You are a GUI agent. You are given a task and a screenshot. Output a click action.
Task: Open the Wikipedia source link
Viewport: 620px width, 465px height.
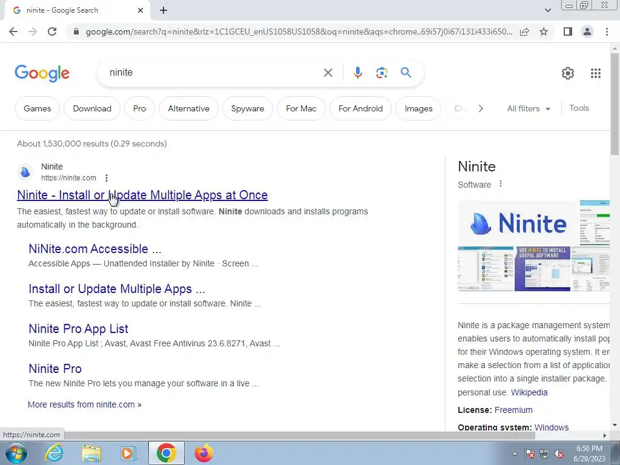coord(529,392)
